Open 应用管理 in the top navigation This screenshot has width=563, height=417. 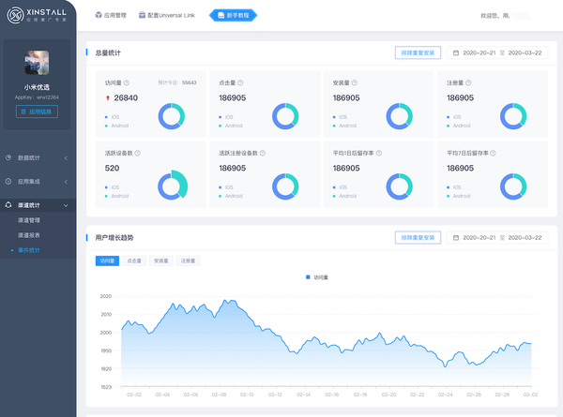pyautogui.click(x=111, y=15)
